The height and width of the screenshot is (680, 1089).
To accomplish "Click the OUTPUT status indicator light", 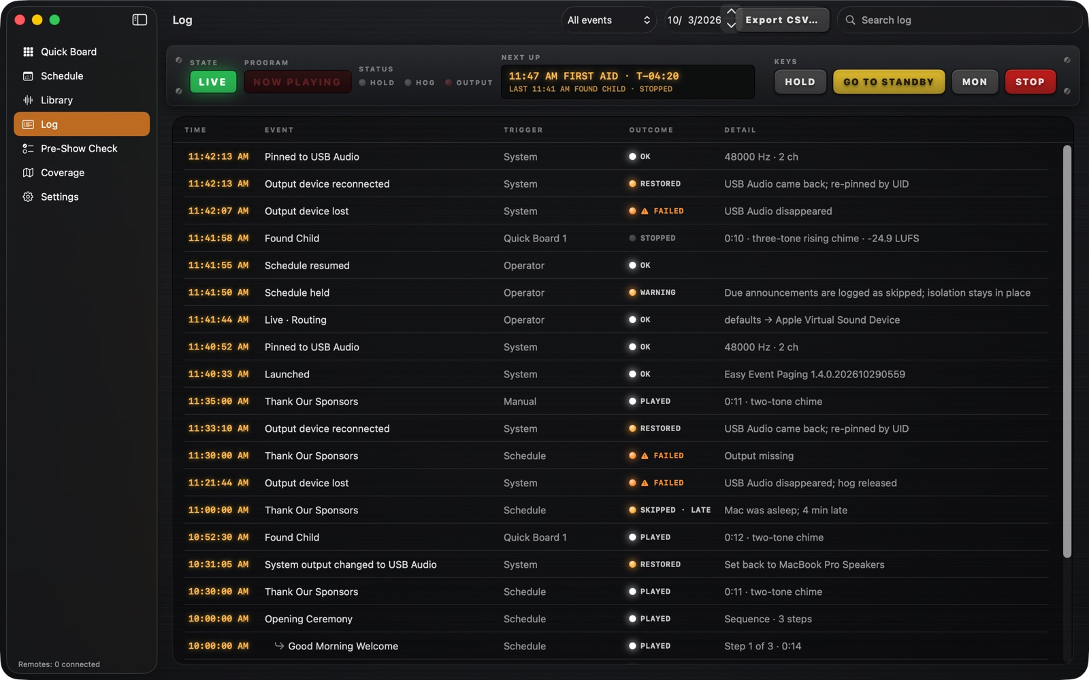I will click(449, 82).
